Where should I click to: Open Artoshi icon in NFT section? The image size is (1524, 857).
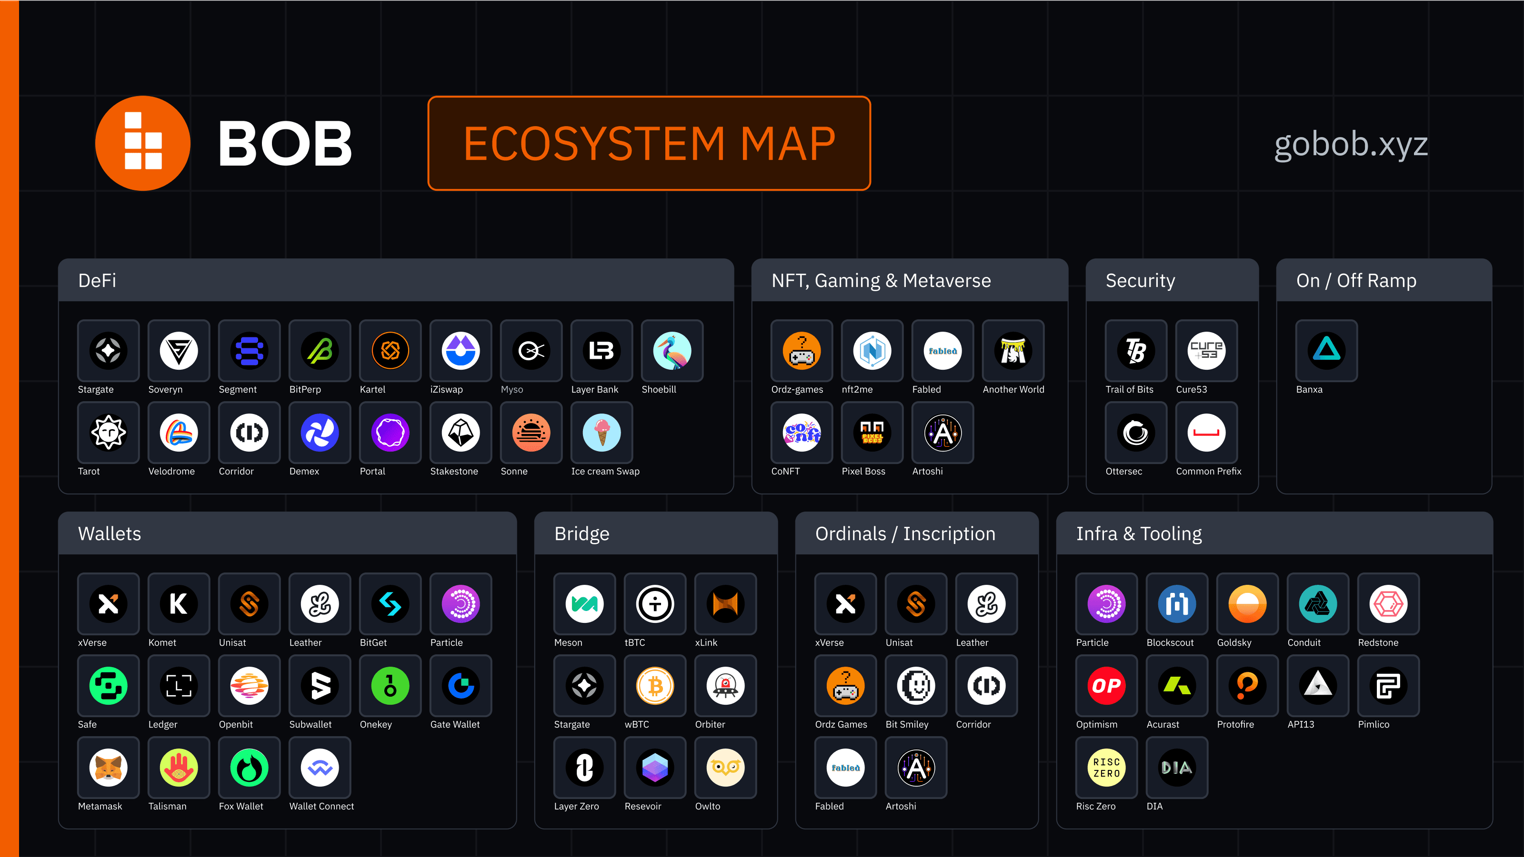click(x=942, y=433)
